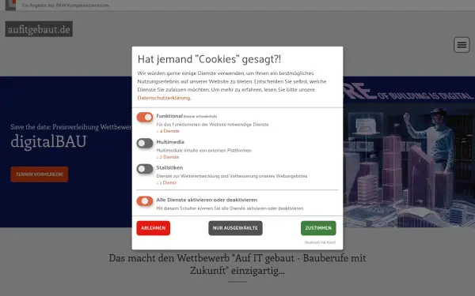Click the digitalBAU heading
Screen dimensions: 475x296
click(x=48, y=141)
